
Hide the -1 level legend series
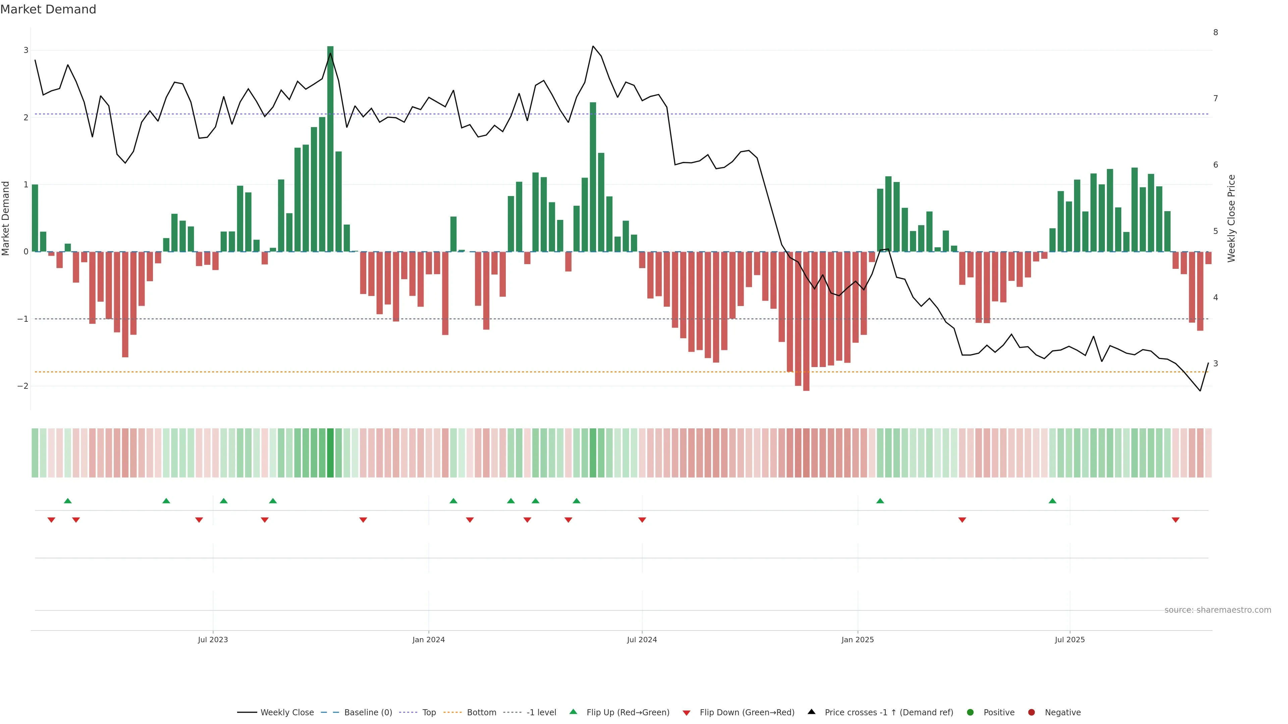tap(541, 712)
